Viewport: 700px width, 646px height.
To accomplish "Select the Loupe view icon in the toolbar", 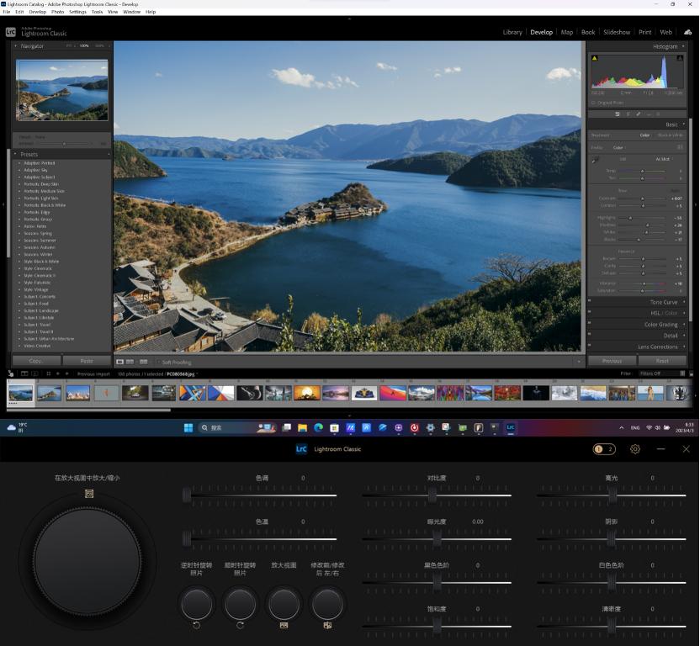I will pyautogui.click(x=119, y=362).
